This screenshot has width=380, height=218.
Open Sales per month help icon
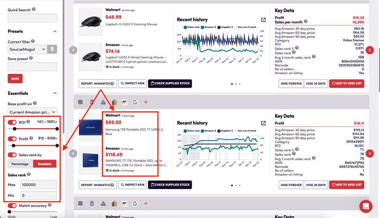[306, 21]
